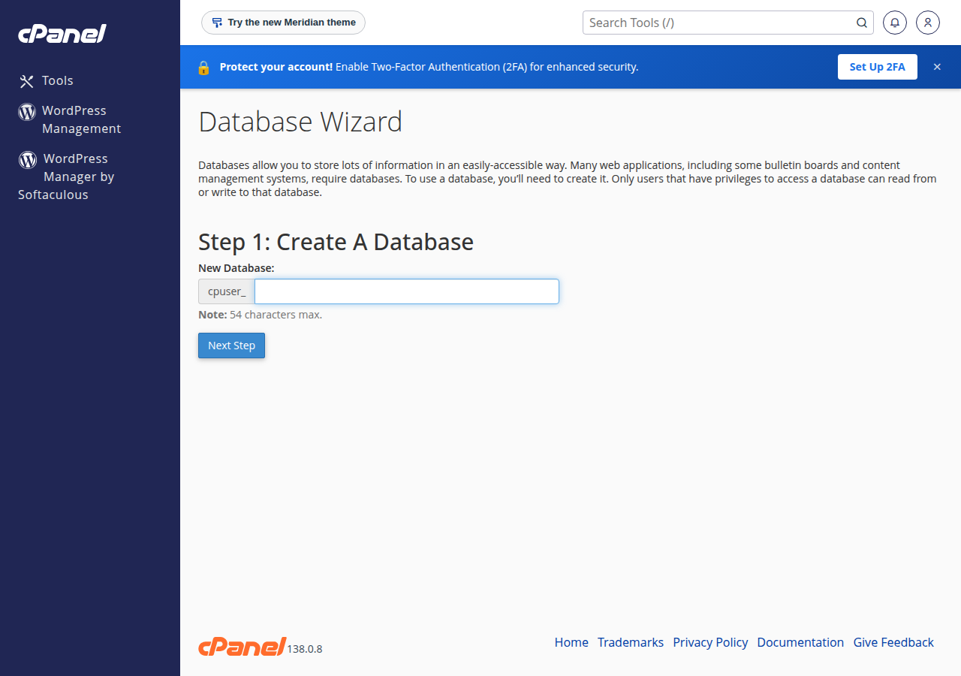Try the new Meridian theme button
Screen dimensions: 961x676
coord(283,23)
